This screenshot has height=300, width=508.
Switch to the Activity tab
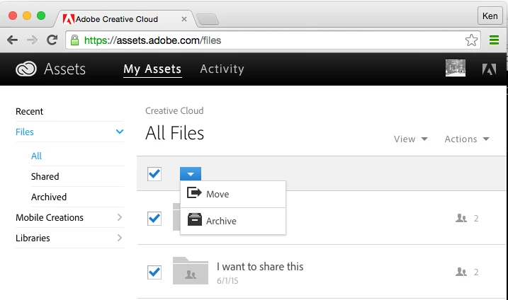pos(222,69)
